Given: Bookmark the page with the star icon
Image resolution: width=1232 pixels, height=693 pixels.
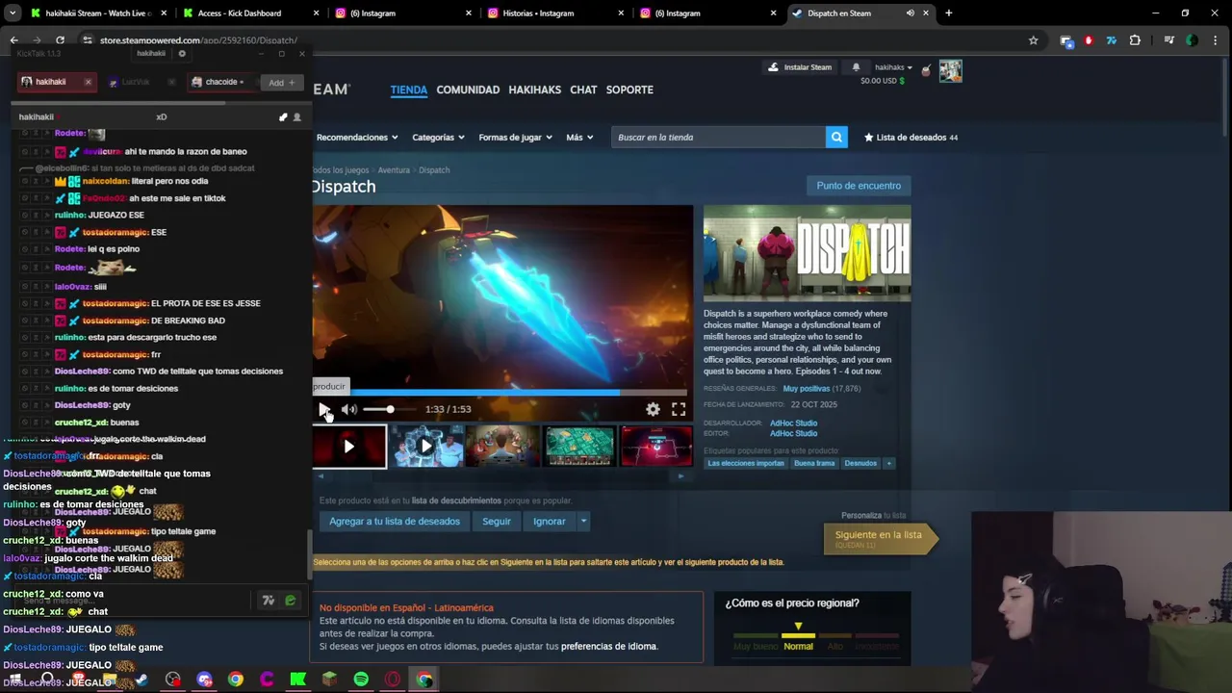Looking at the screenshot, I should click(x=1033, y=40).
